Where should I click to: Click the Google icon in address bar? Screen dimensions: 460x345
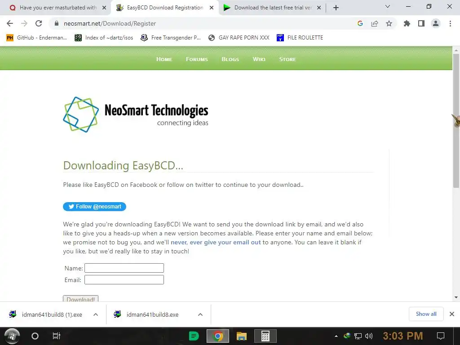[x=360, y=23]
